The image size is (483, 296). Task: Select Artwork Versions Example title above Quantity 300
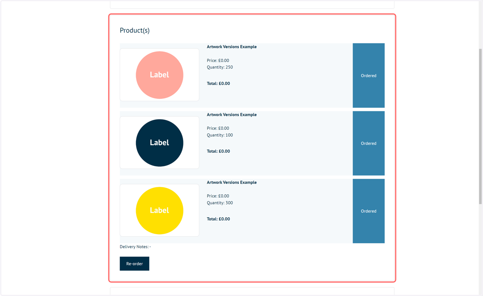(232, 182)
